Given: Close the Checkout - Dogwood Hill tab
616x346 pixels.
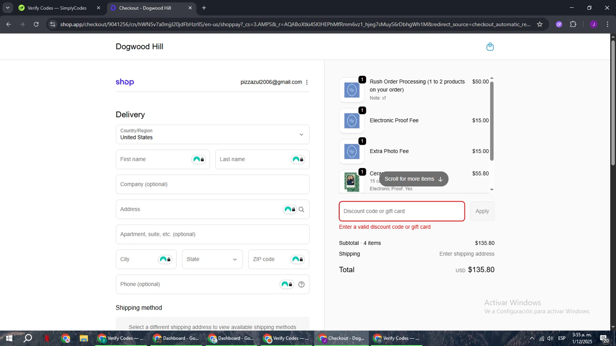Looking at the screenshot, I should [x=190, y=8].
